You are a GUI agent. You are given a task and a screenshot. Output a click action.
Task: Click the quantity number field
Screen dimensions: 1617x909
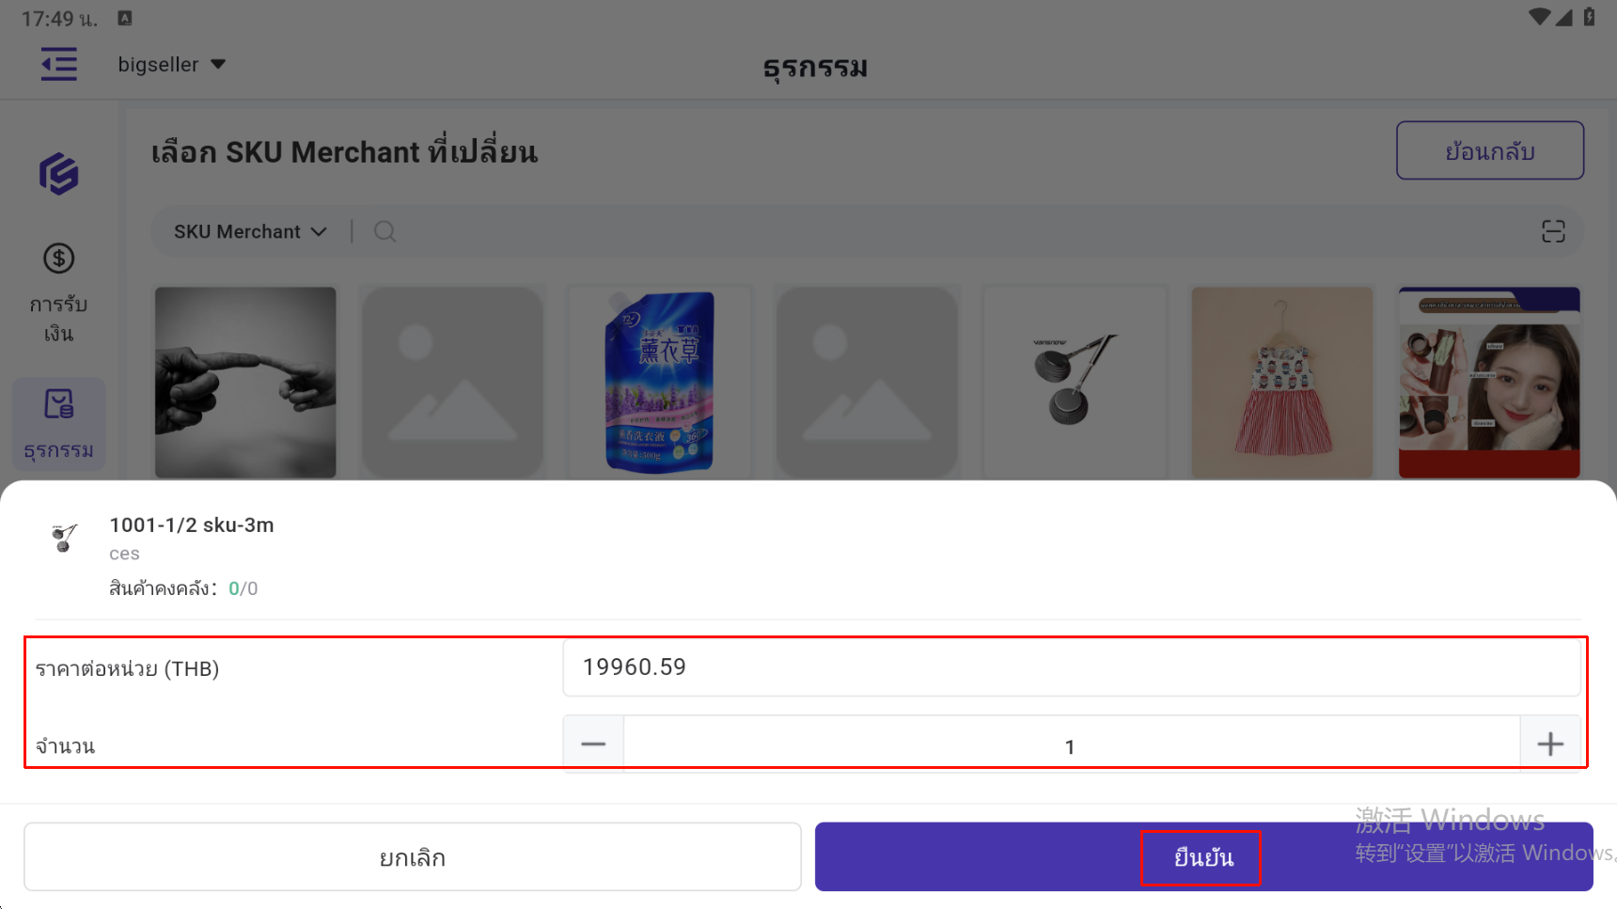pos(1070,745)
